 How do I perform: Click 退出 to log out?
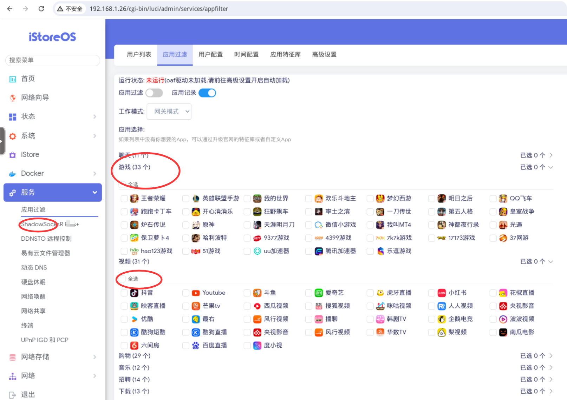28,394
